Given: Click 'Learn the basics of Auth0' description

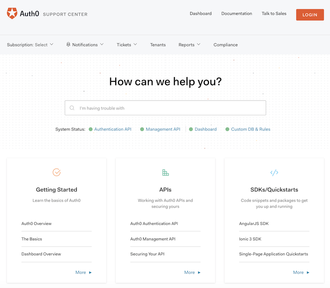Looking at the screenshot, I should (57, 201).
